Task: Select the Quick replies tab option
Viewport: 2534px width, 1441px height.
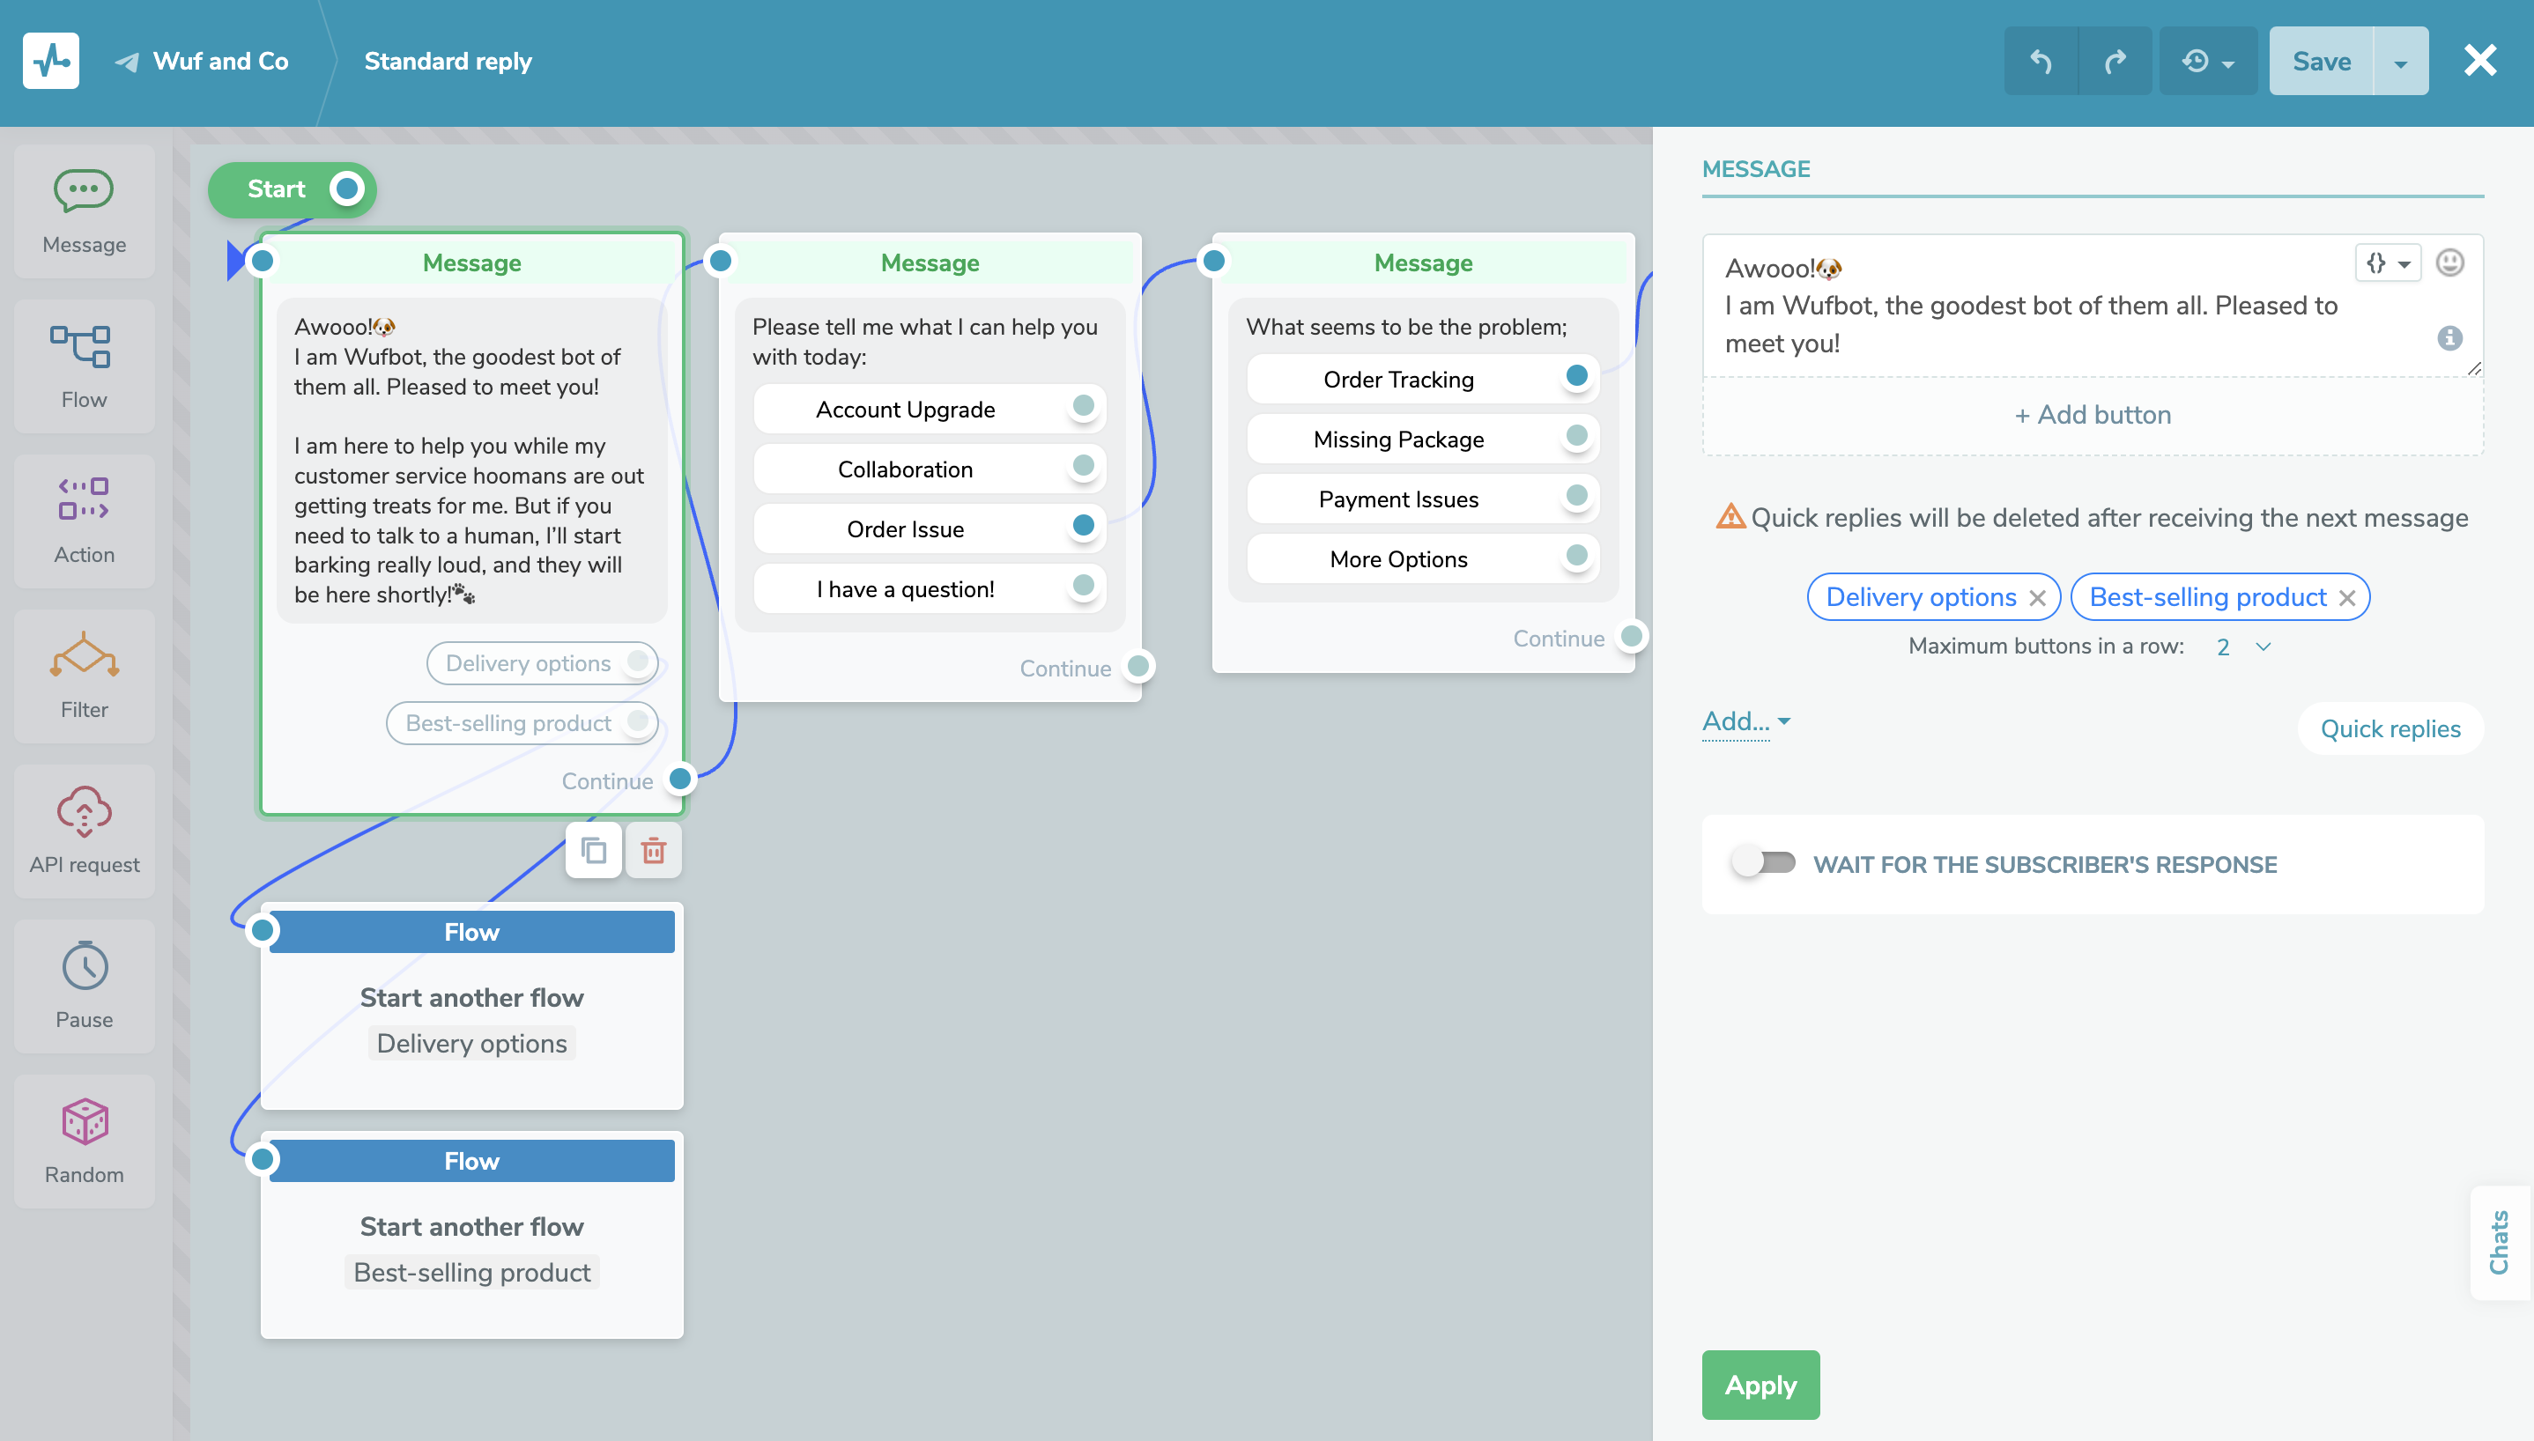Action: point(2390,726)
